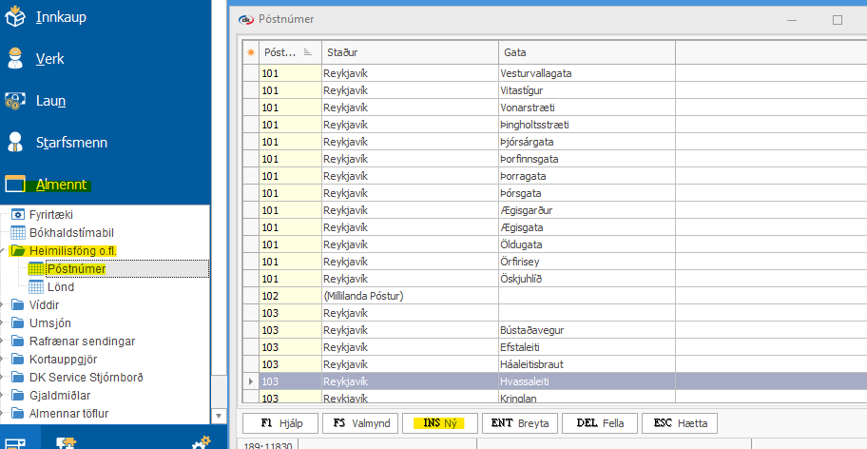The width and height of the screenshot is (867, 449).
Task: Click the orange star icon in grid header
Action: coord(251,51)
